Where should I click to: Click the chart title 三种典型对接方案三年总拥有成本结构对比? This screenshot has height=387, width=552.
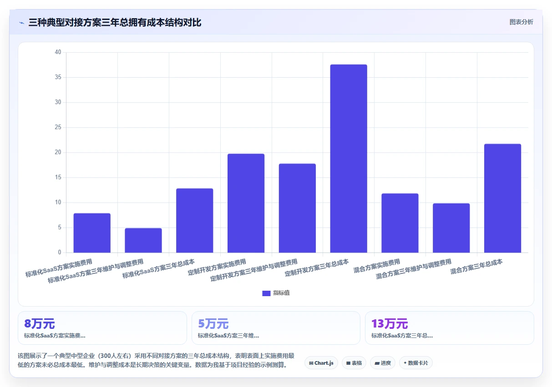[x=115, y=22]
